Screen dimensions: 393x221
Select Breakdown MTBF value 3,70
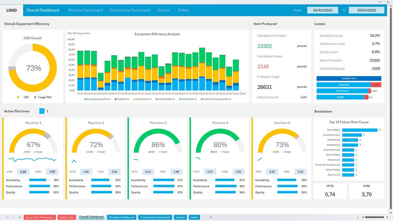pos(366,194)
